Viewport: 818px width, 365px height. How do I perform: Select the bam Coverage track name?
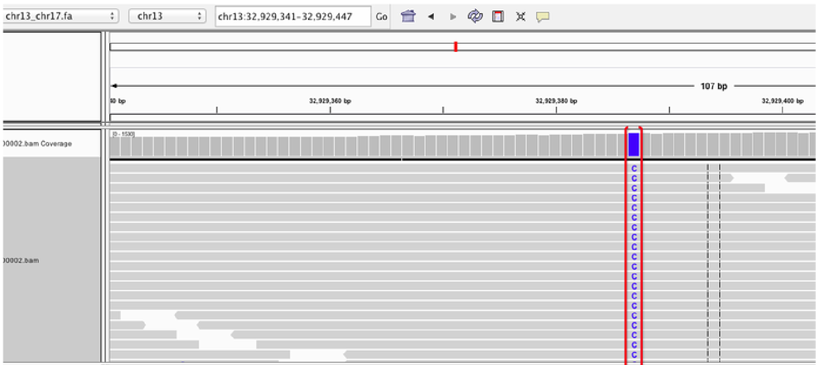click(37, 144)
